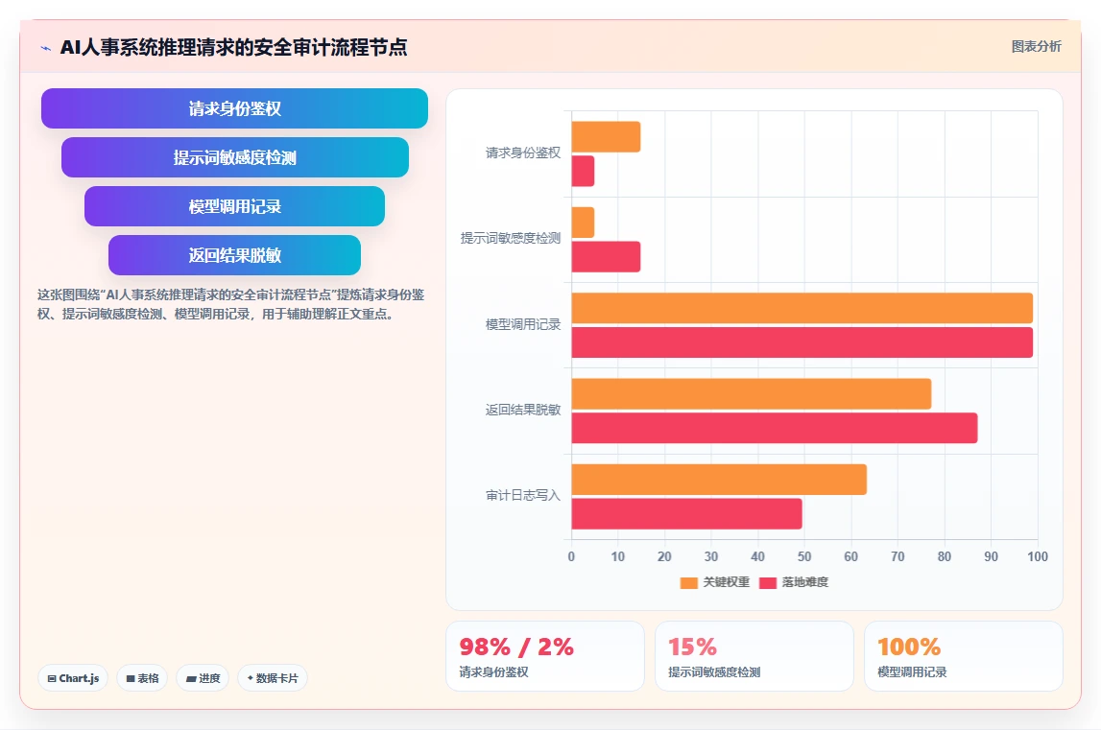1101x730 pixels.
Task: Click the 返回结果脱敏 axis label in chart
Action: [523, 410]
